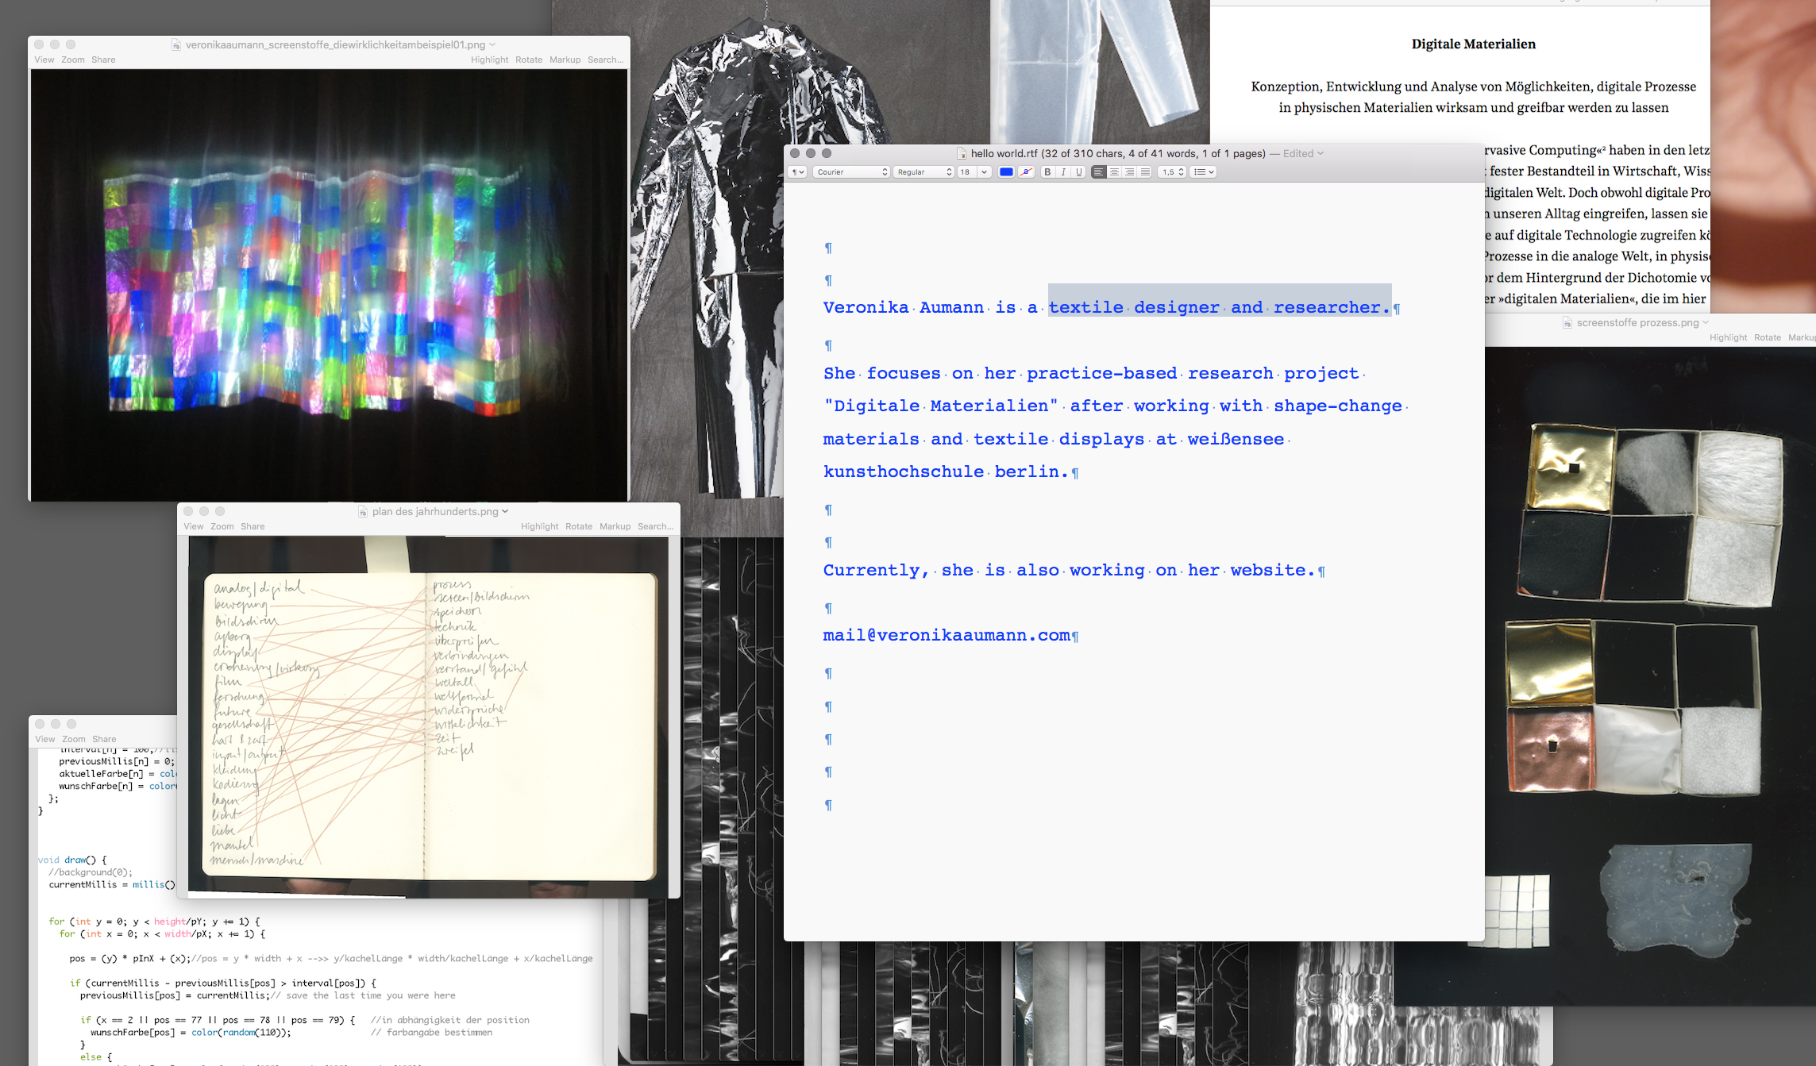Screen dimensions: 1816x1066
Task: Open the text background color button
Action: point(1026,172)
